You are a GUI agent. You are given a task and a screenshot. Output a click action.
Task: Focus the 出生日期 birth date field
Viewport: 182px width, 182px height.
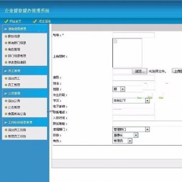pyautogui.click(x=134, y=95)
